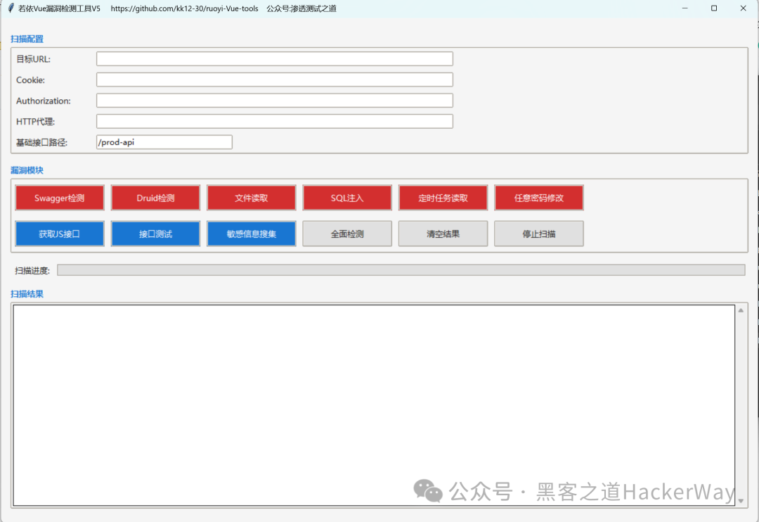
Task: Select the Authorization input field
Action: click(275, 101)
